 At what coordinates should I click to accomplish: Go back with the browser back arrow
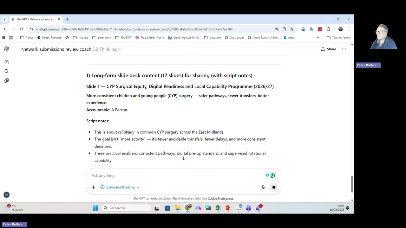[5, 29]
